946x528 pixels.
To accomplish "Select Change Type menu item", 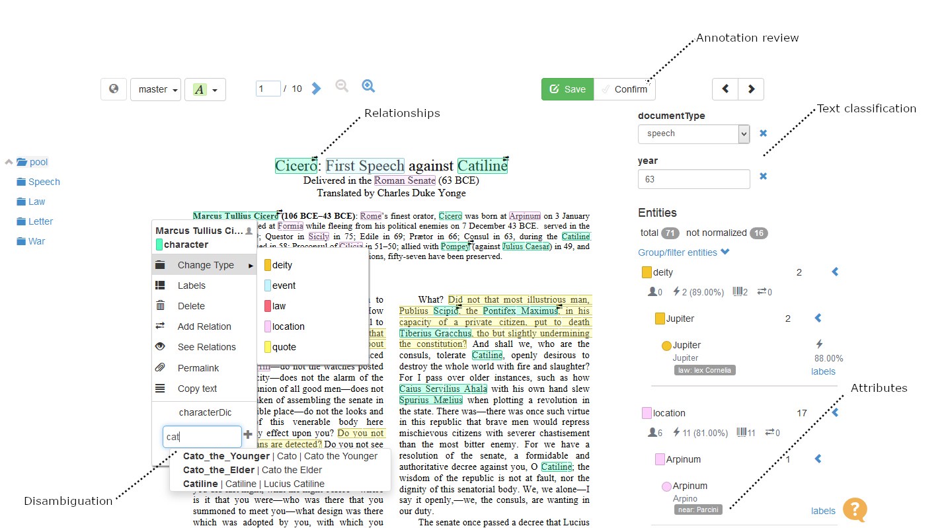I will click(204, 265).
